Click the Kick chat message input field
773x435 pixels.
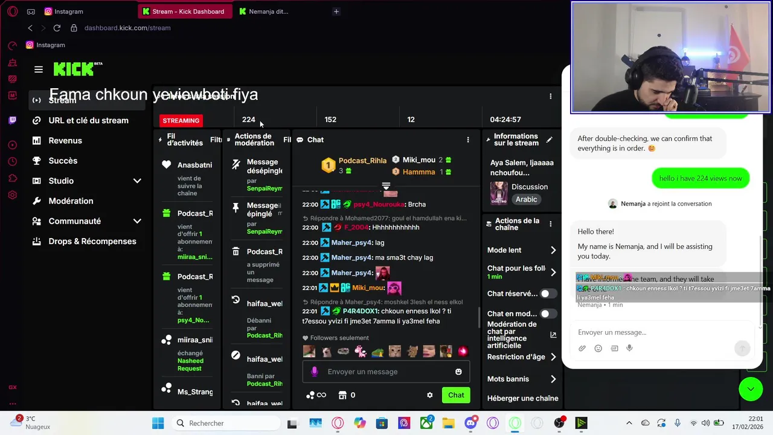pyautogui.click(x=386, y=372)
